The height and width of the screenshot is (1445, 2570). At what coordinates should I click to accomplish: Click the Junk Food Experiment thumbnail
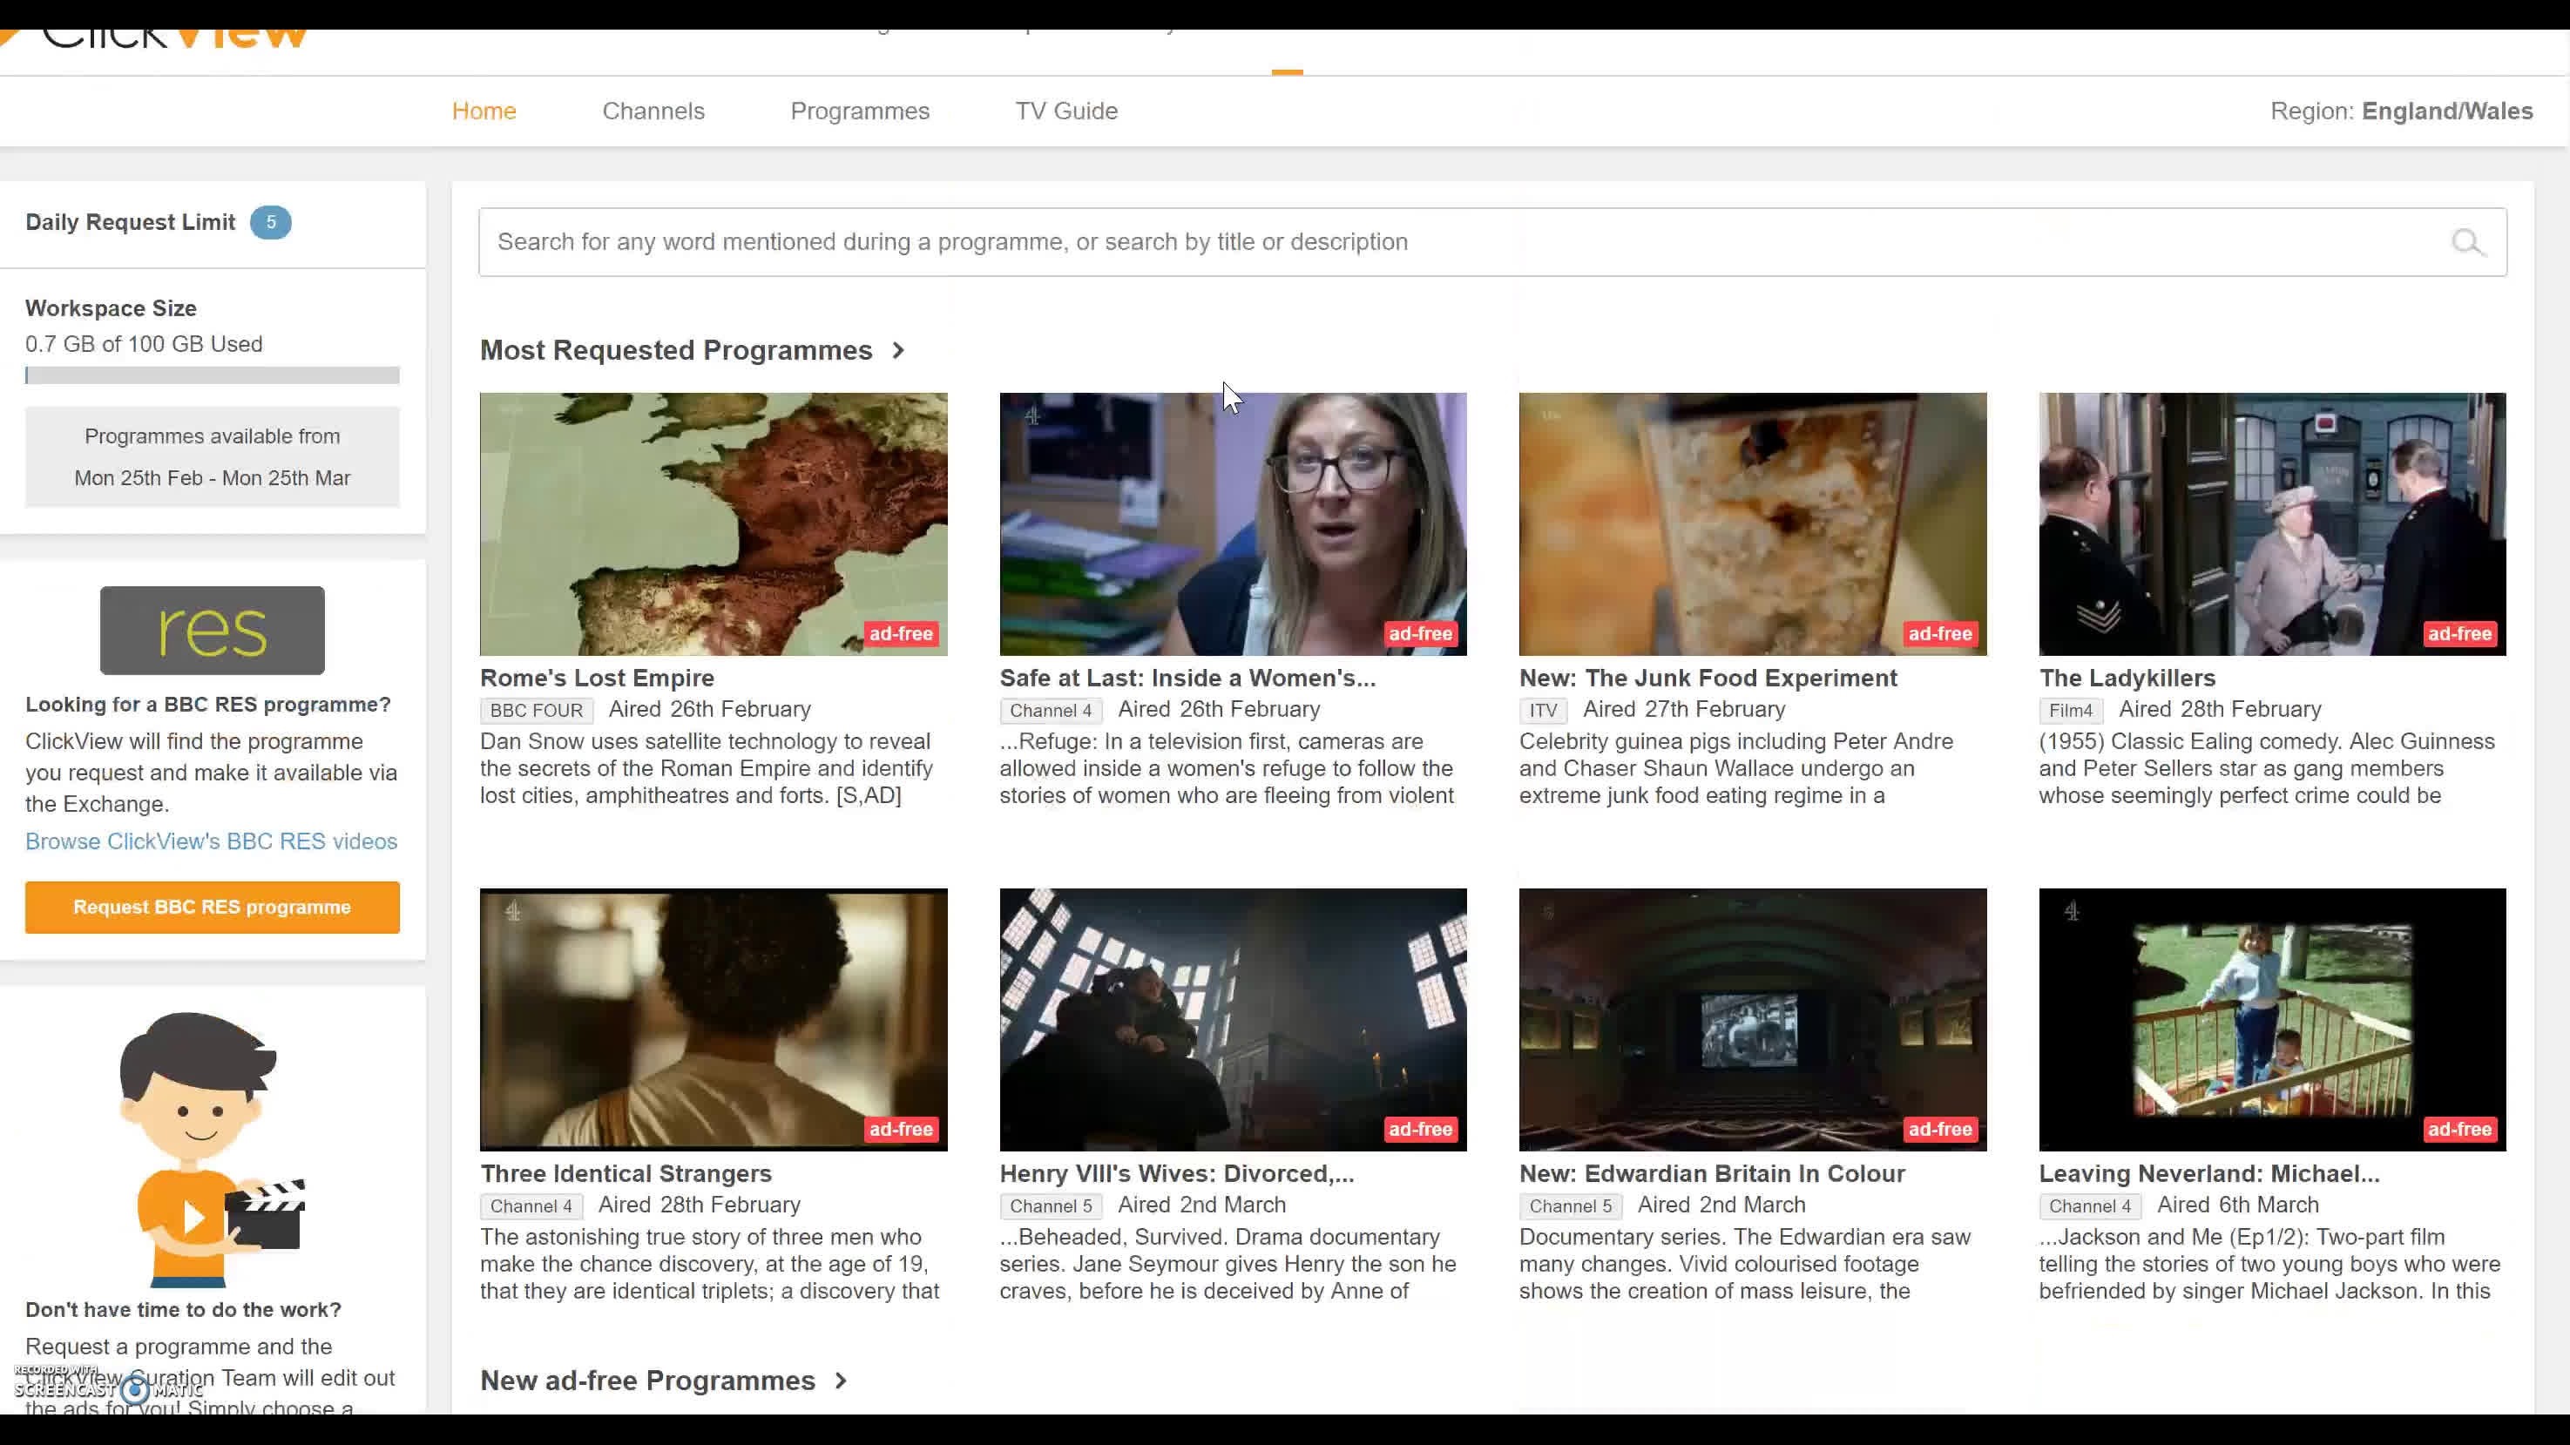coord(1753,524)
